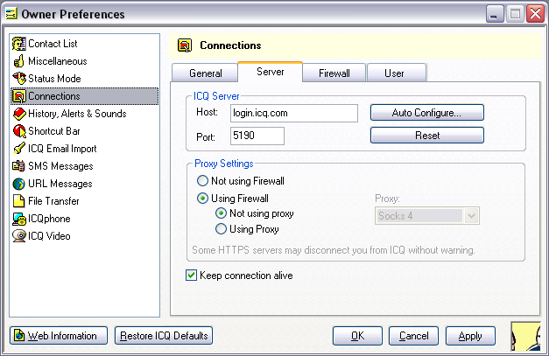Click the ICQ Video webcam icon
The height and width of the screenshot is (356, 549).
click(19, 235)
